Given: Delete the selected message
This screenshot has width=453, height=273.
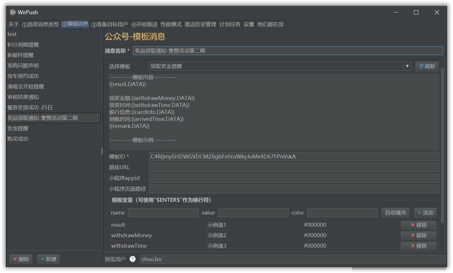Looking at the screenshot, I should [21, 259].
